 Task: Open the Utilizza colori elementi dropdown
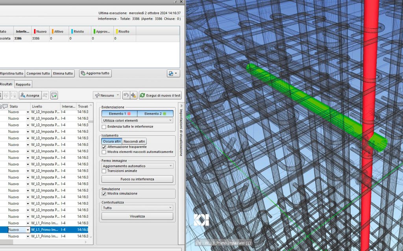[x=137, y=120]
